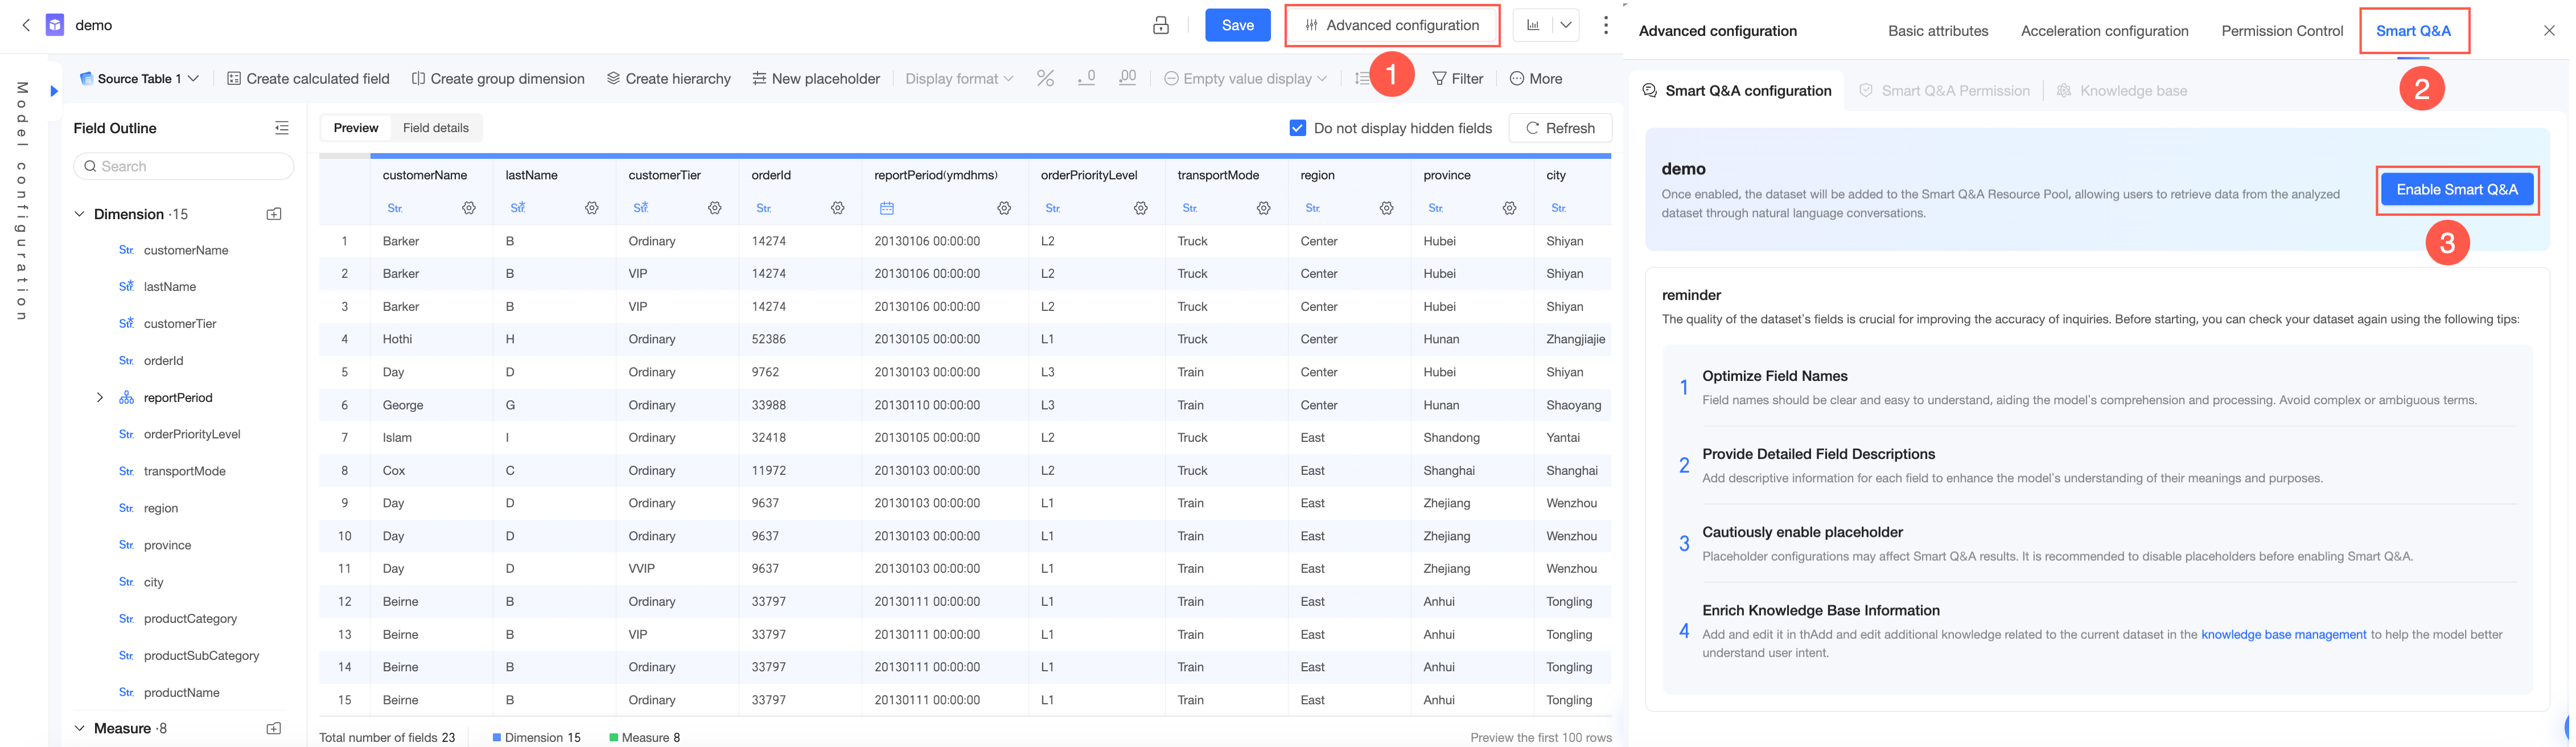Click the reportPeriod calendar type icon
The height and width of the screenshot is (747, 2576).
coord(886,208)
